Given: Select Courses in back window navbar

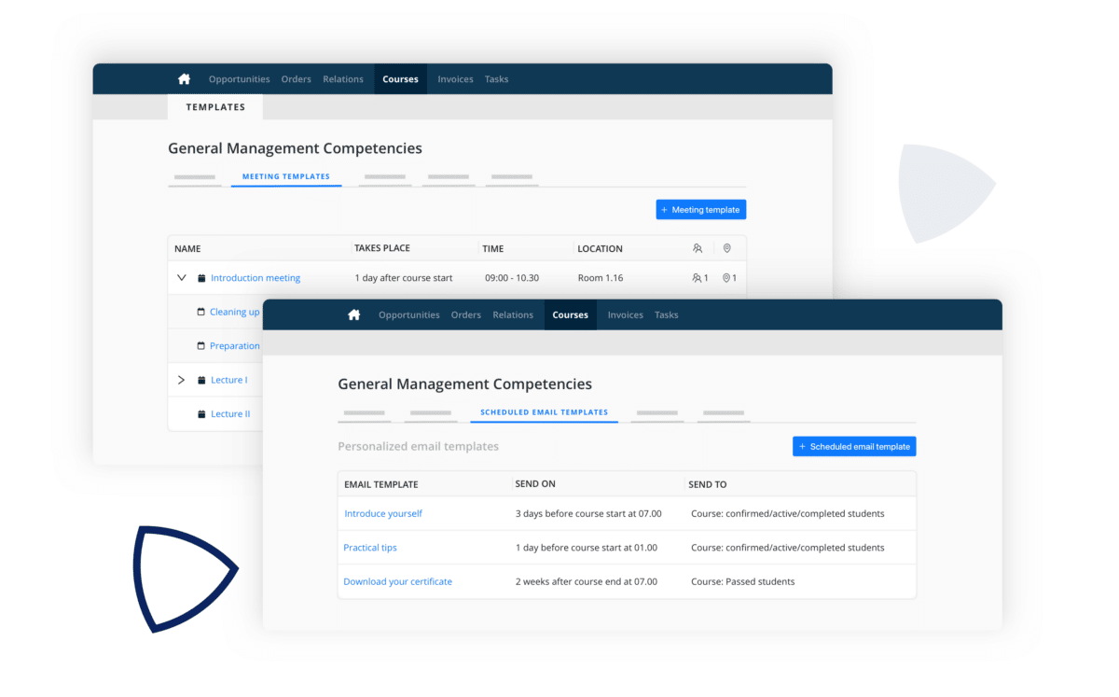Looking at the screenshot, I should (x=401, y=79).
